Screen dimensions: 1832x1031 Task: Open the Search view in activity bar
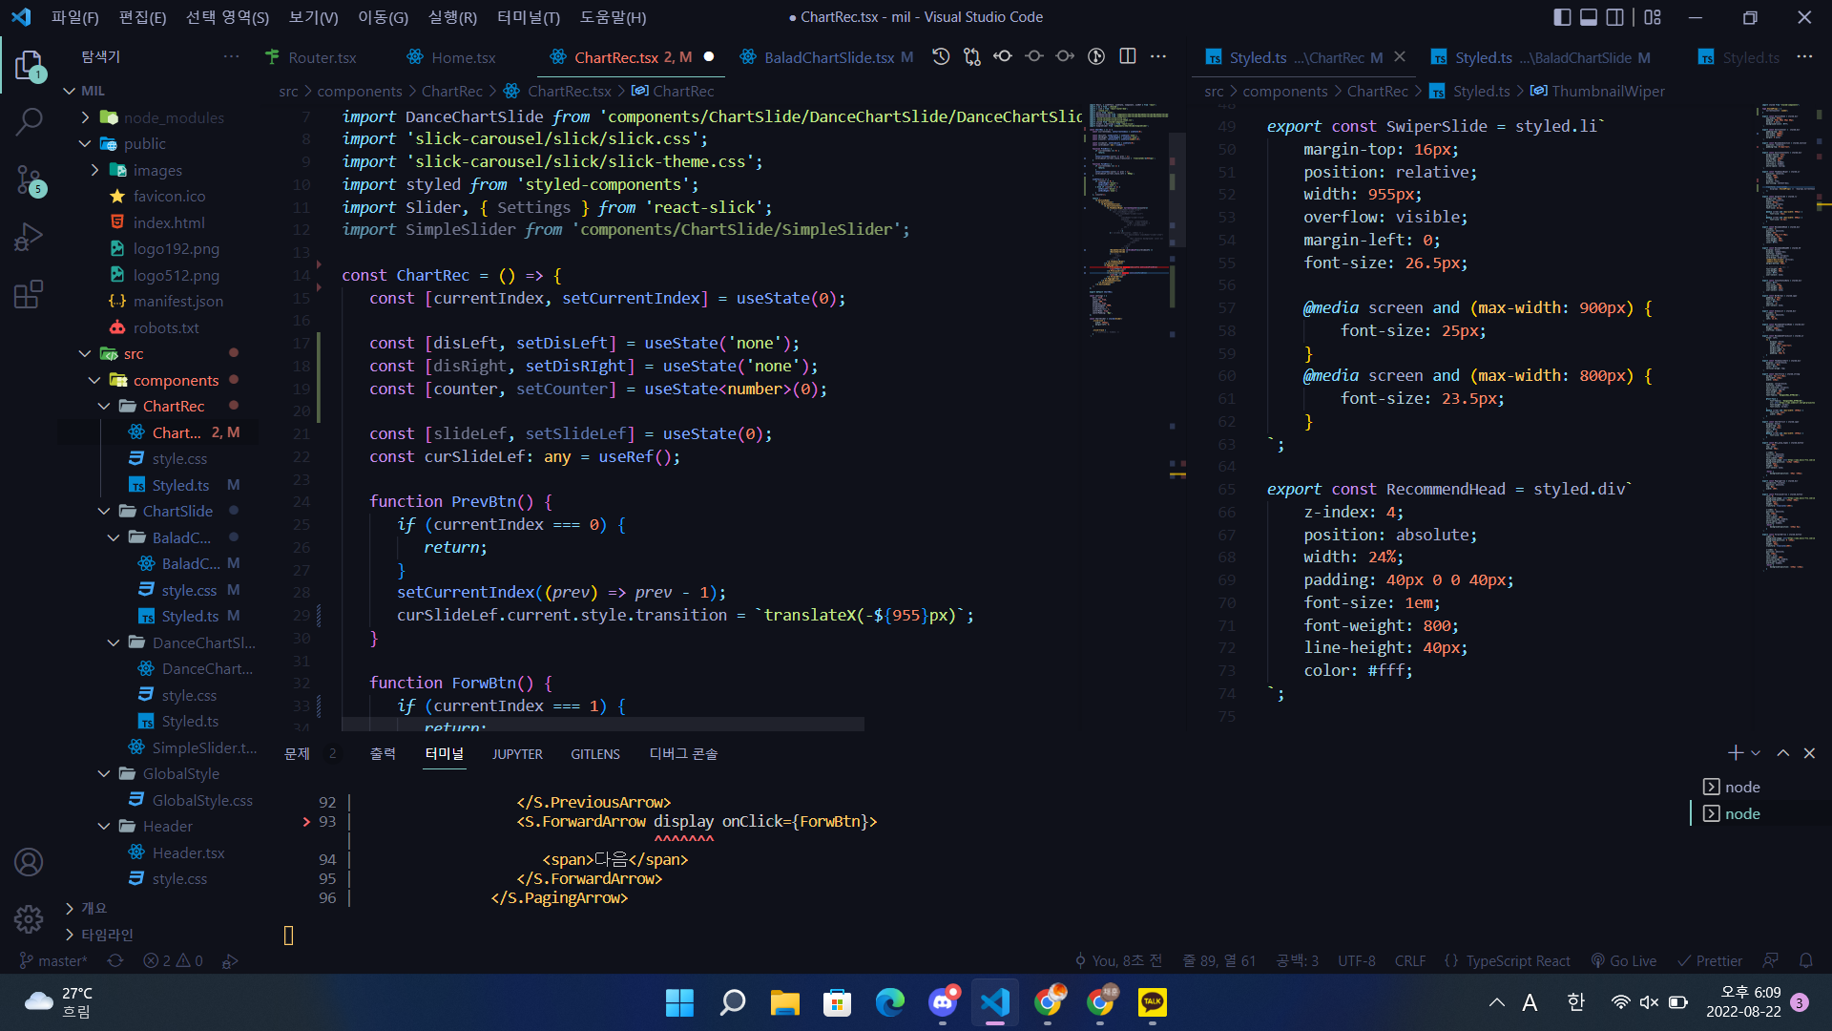pos(29,121)
